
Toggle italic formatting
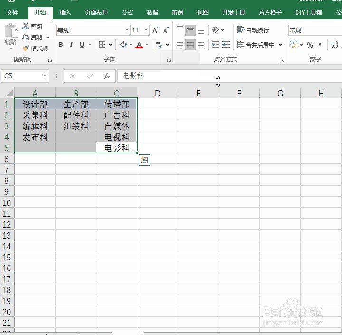click(x=71, y=45)
